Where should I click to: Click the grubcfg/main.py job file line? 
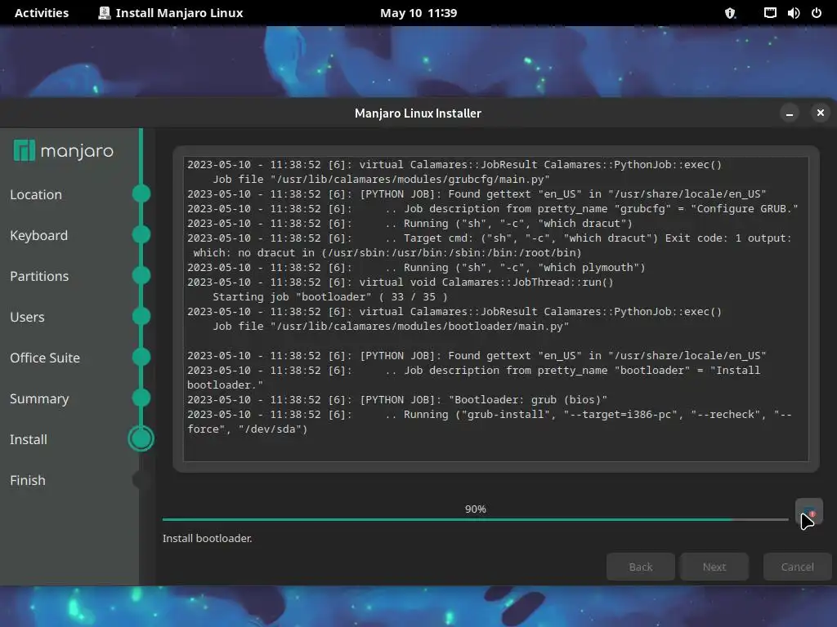click(x=381, y=179)
